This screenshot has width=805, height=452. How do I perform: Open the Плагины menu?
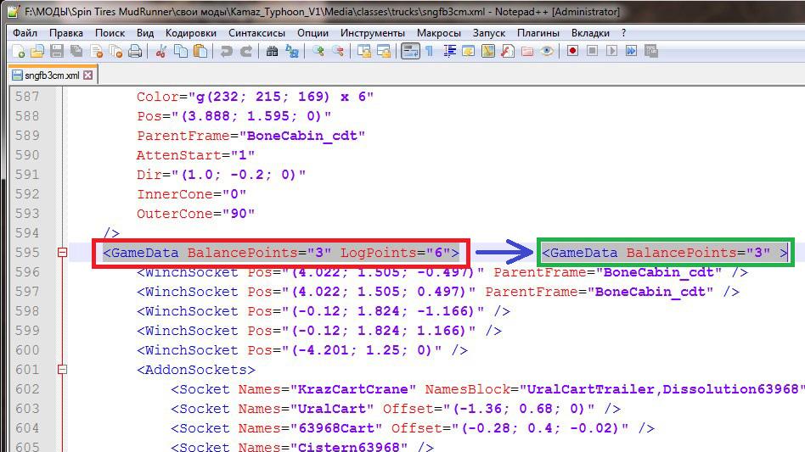pos(538,32)
